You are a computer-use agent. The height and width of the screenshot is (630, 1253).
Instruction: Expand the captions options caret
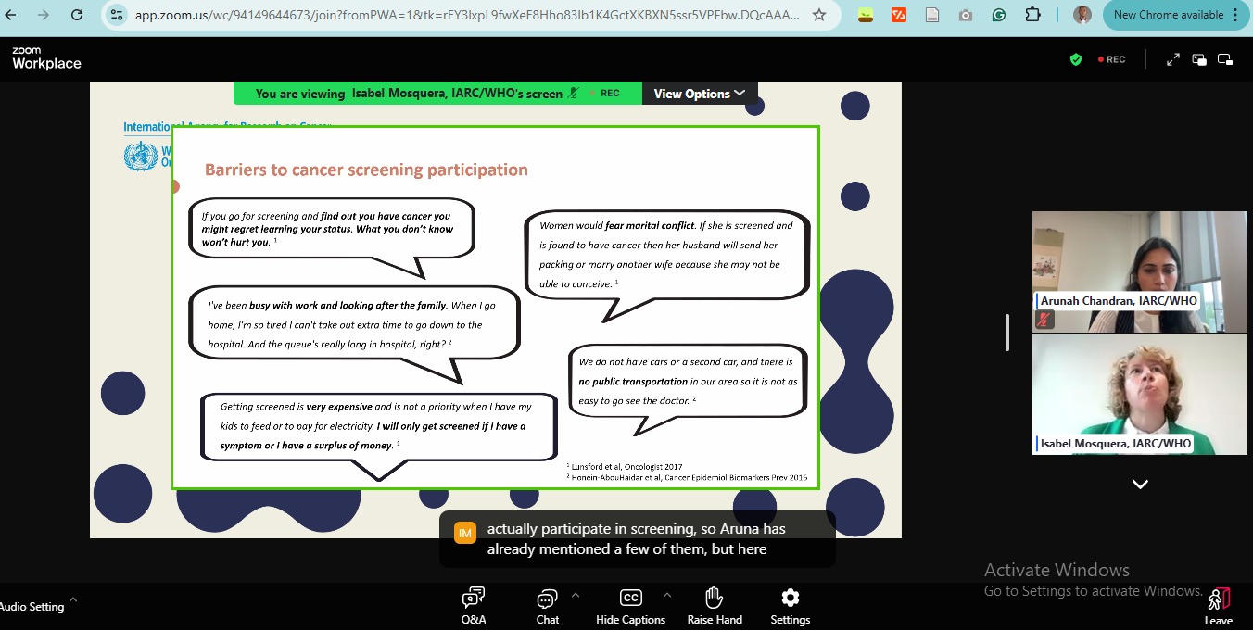[x=666, y=595]
